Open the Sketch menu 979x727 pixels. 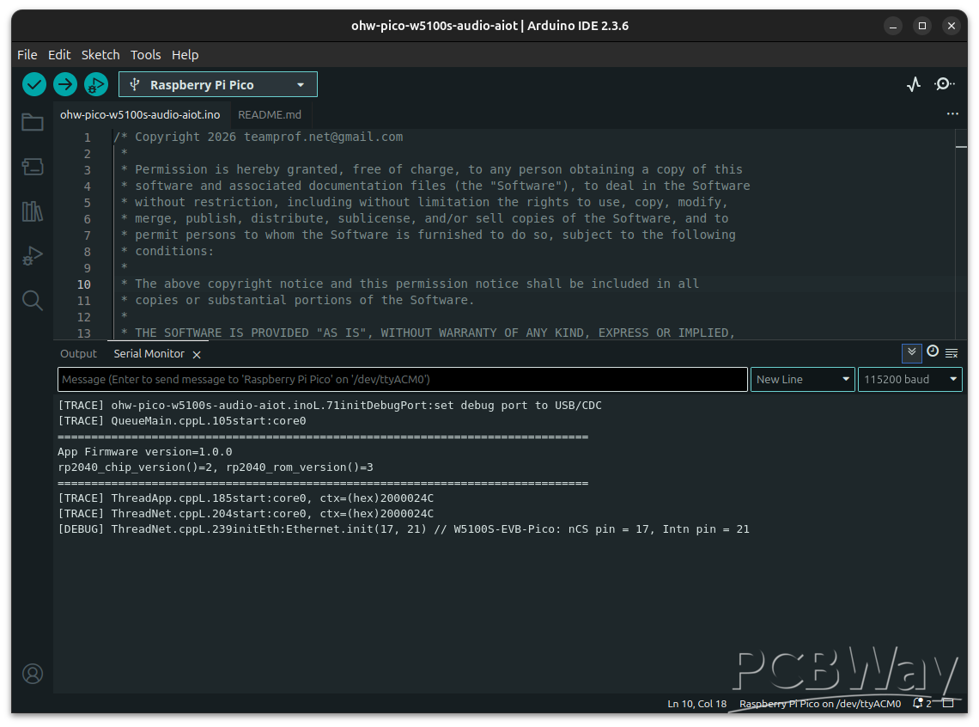tap(100, 54)
